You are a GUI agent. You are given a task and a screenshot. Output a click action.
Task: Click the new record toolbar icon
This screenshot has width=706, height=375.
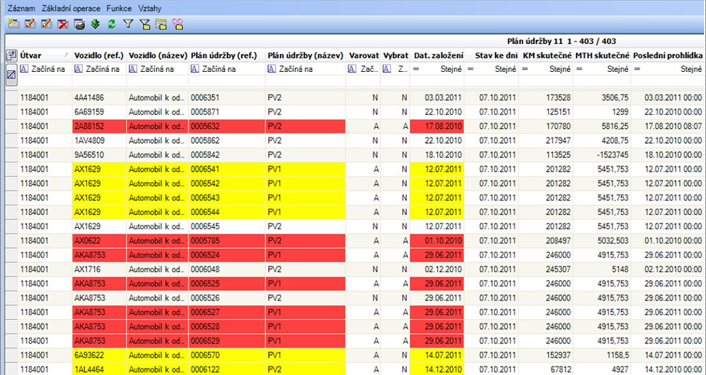tap(14, 25)
